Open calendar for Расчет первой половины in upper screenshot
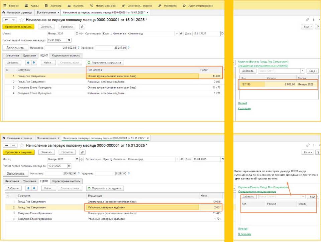This screenshot has width=321, height=242. coord(69,40)
